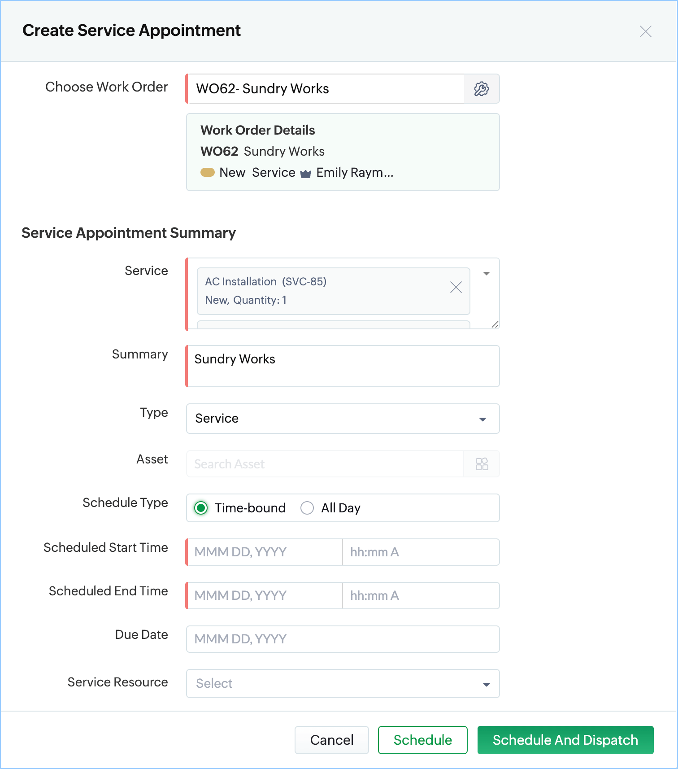Remove the AC Installation service chip
This screenshot has height=769, width=678.
[456, 287]
